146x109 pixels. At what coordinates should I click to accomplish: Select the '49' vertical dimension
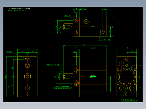(9, 87)
